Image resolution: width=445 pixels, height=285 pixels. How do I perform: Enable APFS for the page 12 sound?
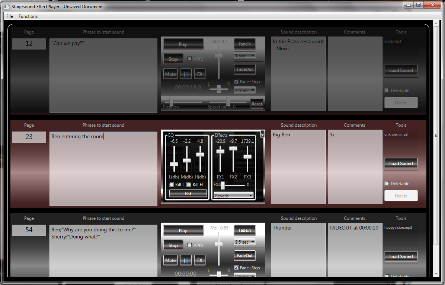coord(190,59)
